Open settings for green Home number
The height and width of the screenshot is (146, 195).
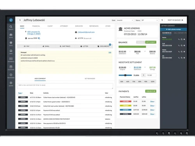pyautogui.click(x=184, y=39)
